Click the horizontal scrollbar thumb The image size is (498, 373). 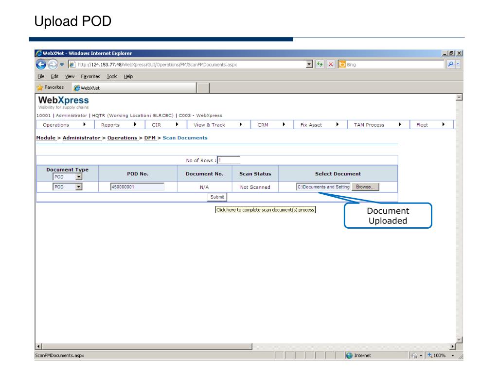pos(147,347)
